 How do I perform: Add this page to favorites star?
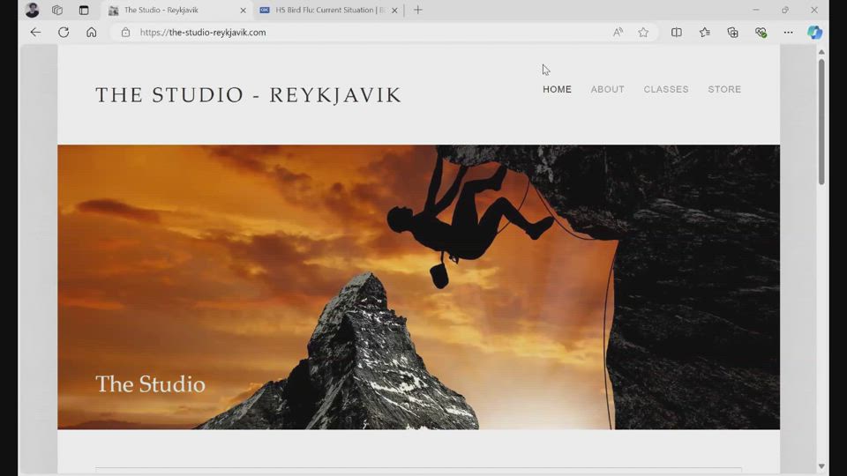[x=643, y=33]
